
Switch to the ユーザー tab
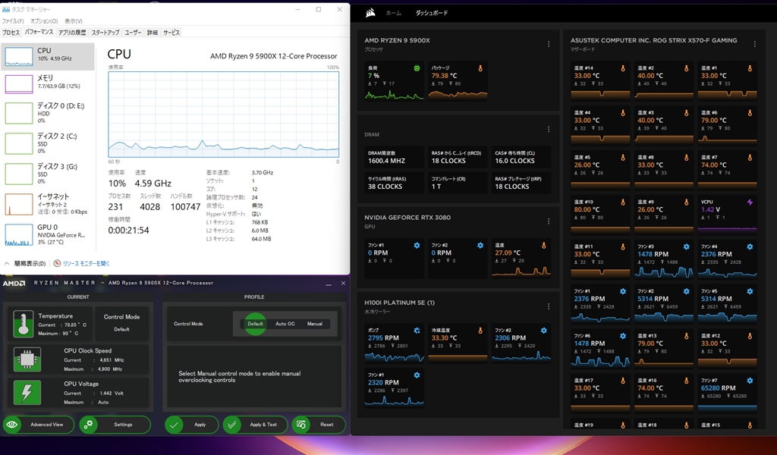pyautogui.click(x=133, y=33)
